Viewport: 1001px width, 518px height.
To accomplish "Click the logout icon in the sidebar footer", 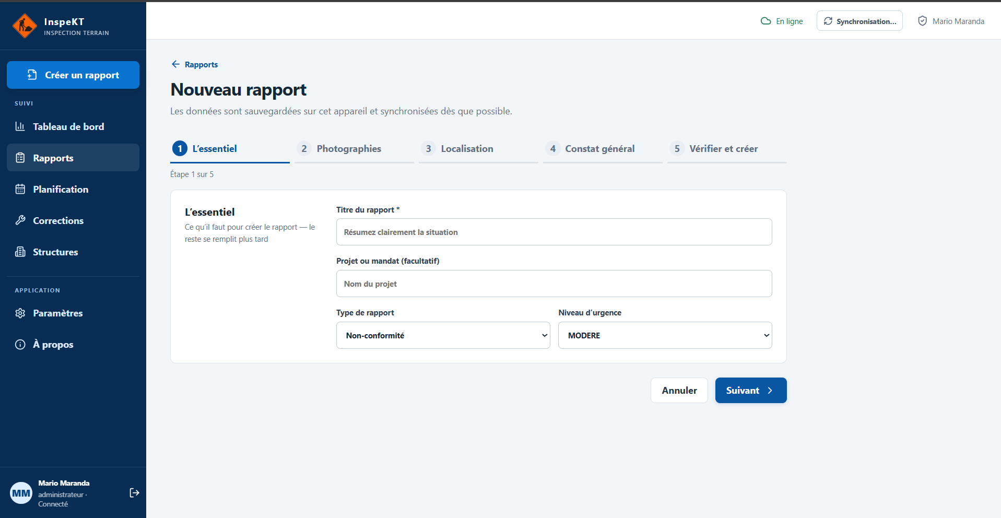I will 134,493.
